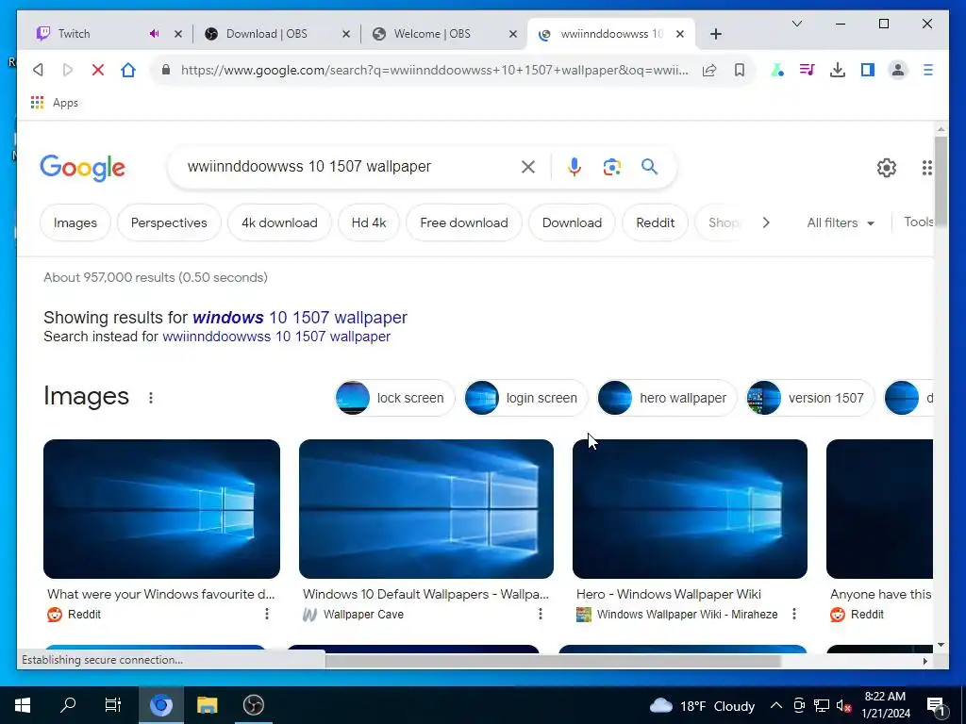Go back with the browser back arrow

tap(38, 70)
